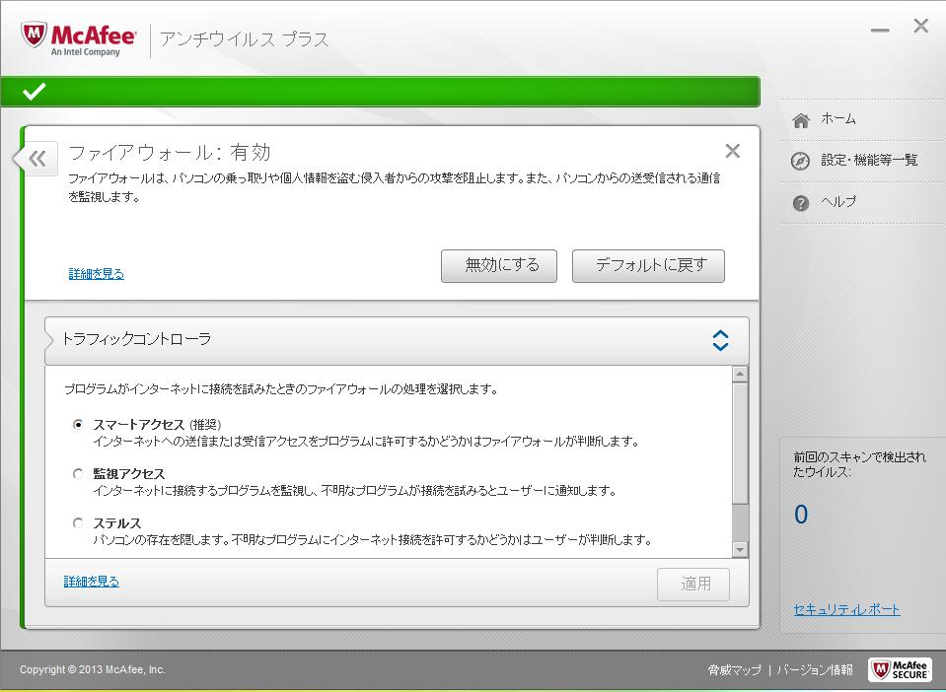Select the 監視アクセス radio option

[x=78, y=474]
